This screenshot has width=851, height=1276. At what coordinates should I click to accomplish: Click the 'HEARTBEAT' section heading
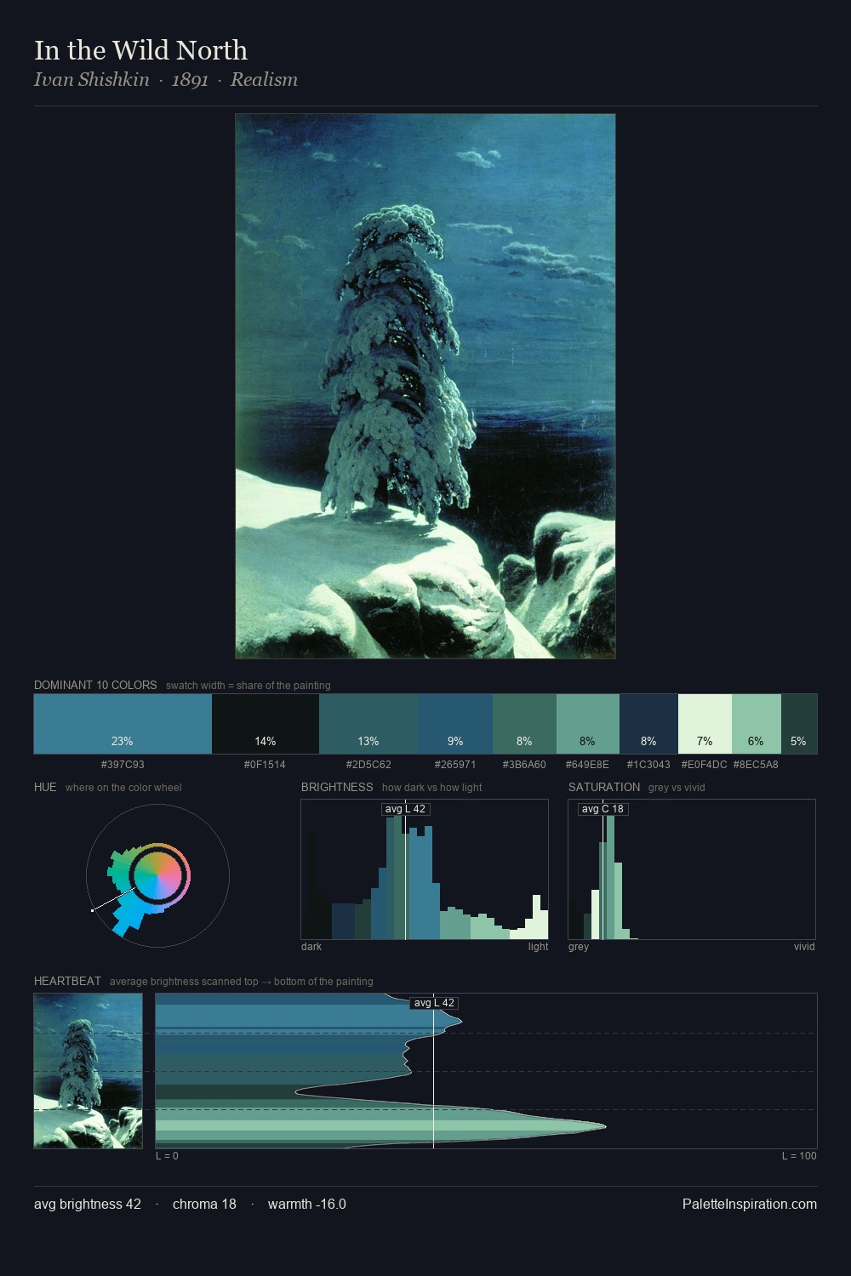(x=67, y=981)
